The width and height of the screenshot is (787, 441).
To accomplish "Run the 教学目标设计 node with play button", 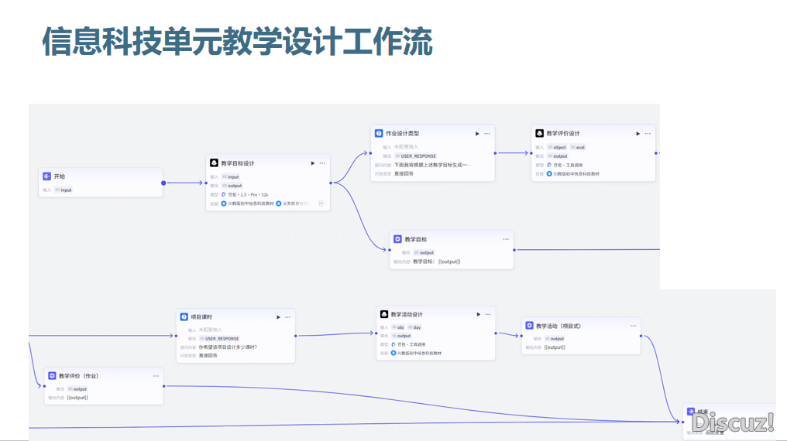I will click(x=313, y=163).
